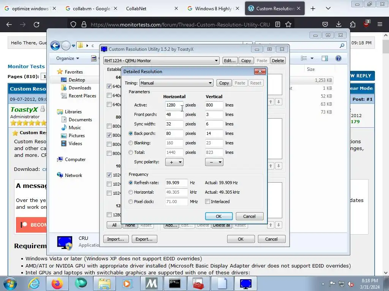Screen dimensions: 389x291
Task: Click CRU monitor taskbar icon
Action: (x=246, y=283)
